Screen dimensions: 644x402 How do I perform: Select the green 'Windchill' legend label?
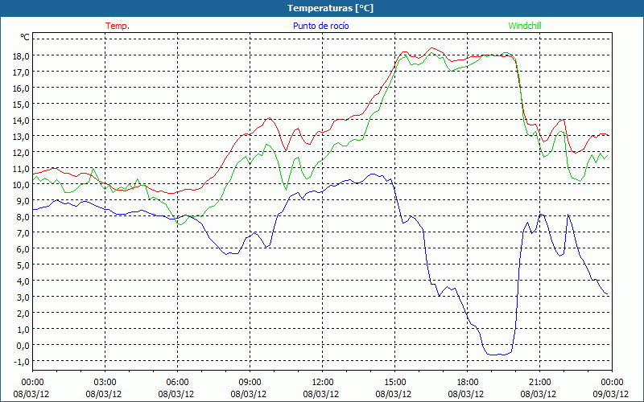(x=525, y=26)
